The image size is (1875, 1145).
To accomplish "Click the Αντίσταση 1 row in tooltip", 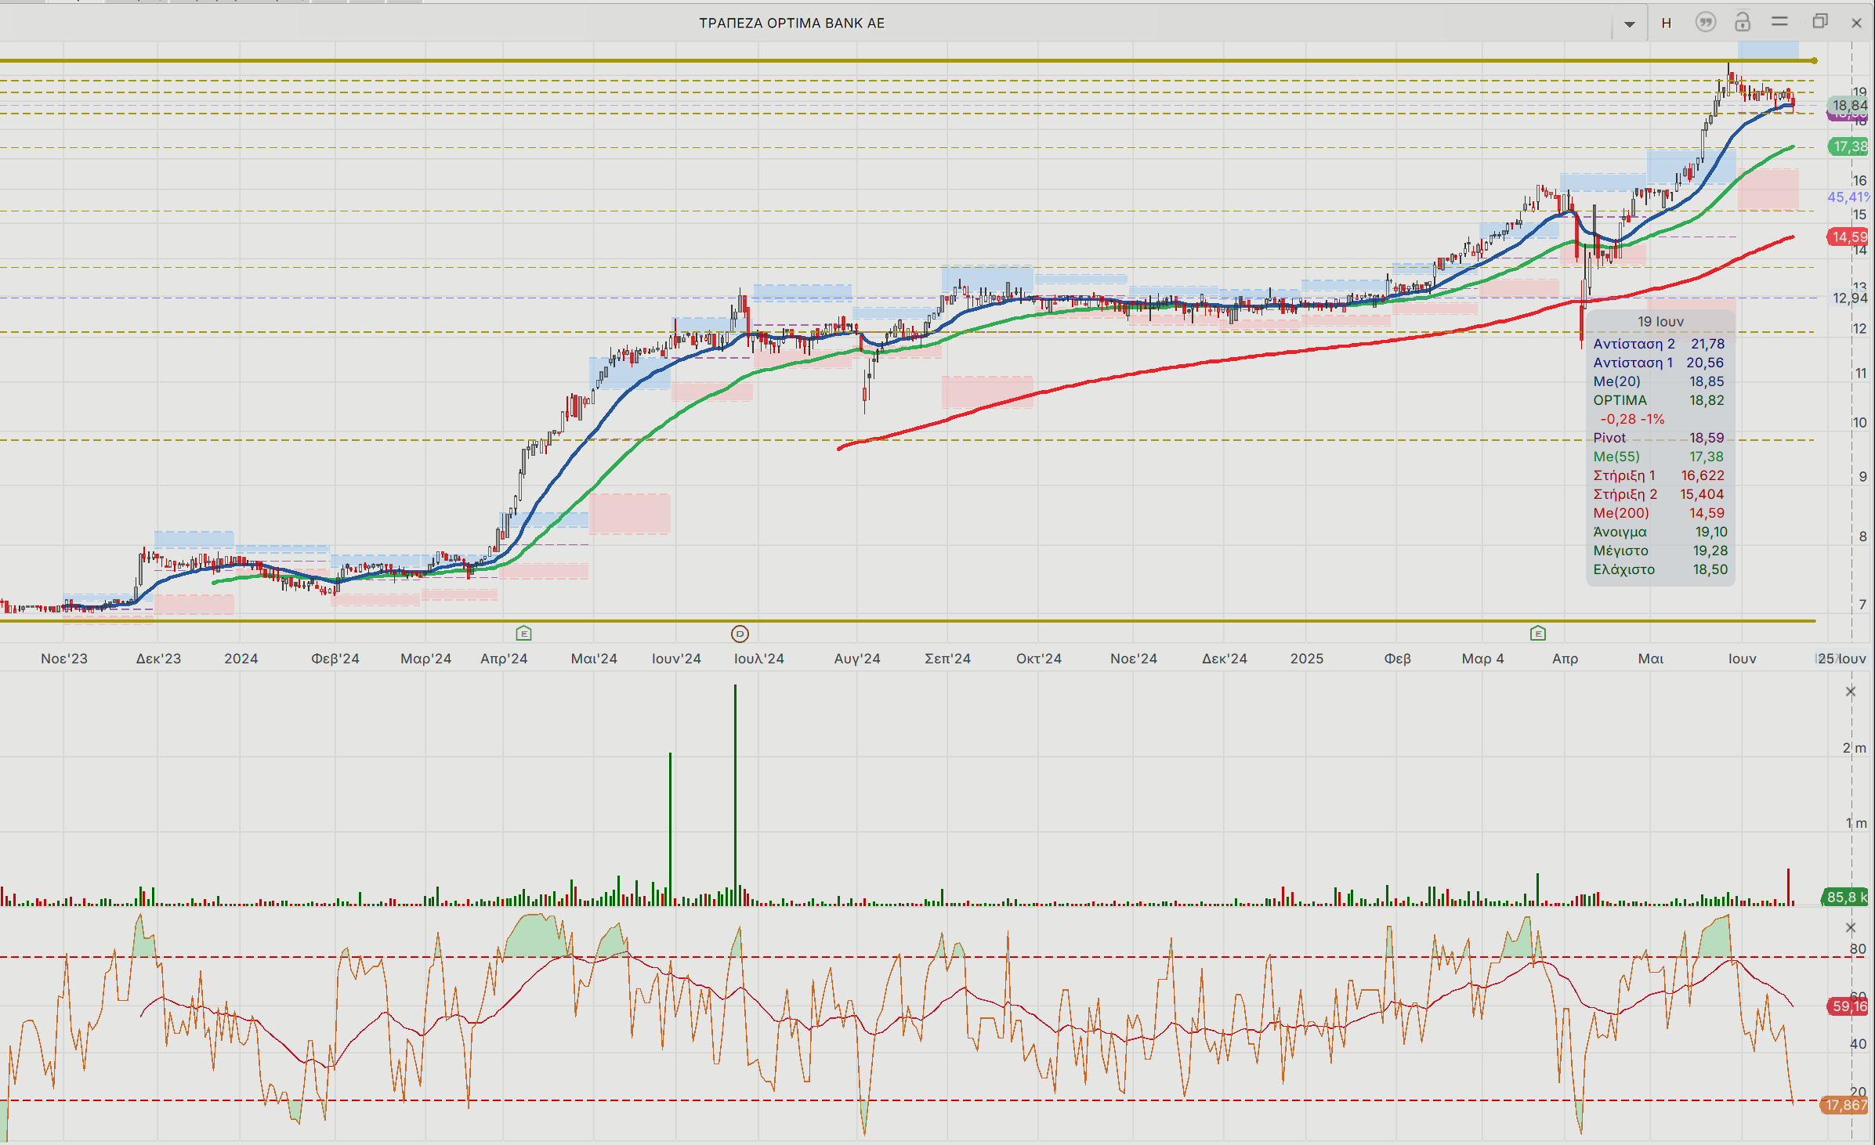I will point(1660,363).
